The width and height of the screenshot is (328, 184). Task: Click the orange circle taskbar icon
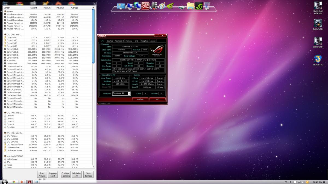[22, 182]
